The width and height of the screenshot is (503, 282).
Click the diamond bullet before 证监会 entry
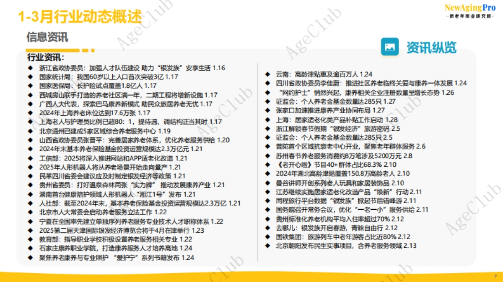pos(267,101)
